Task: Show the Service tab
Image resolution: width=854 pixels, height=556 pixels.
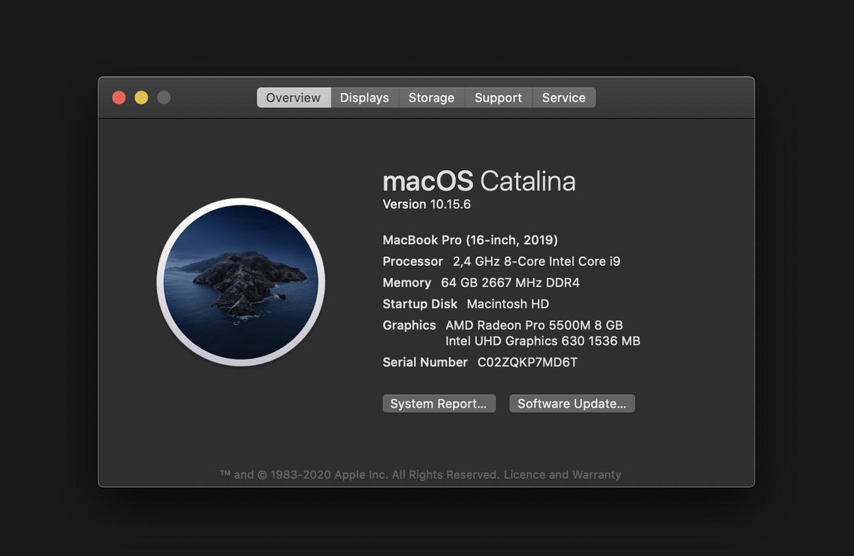Action: pyautogui.click(x=563, y=98)
